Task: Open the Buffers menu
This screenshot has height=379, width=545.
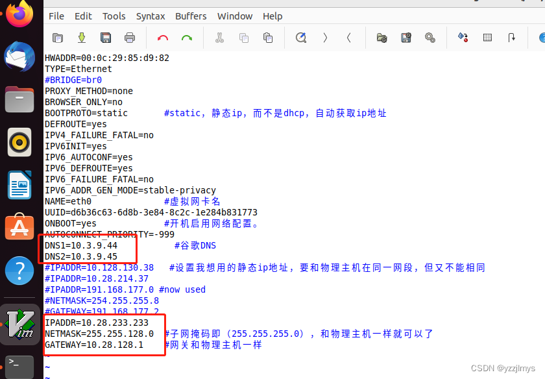Action: tap(190, 16)
